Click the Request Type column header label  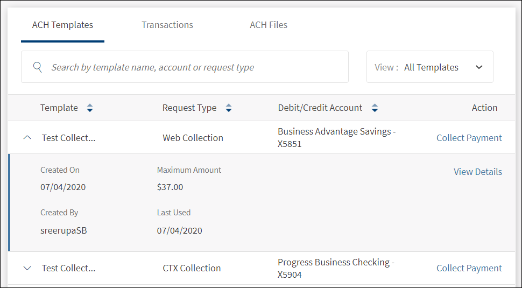(189, 108)
